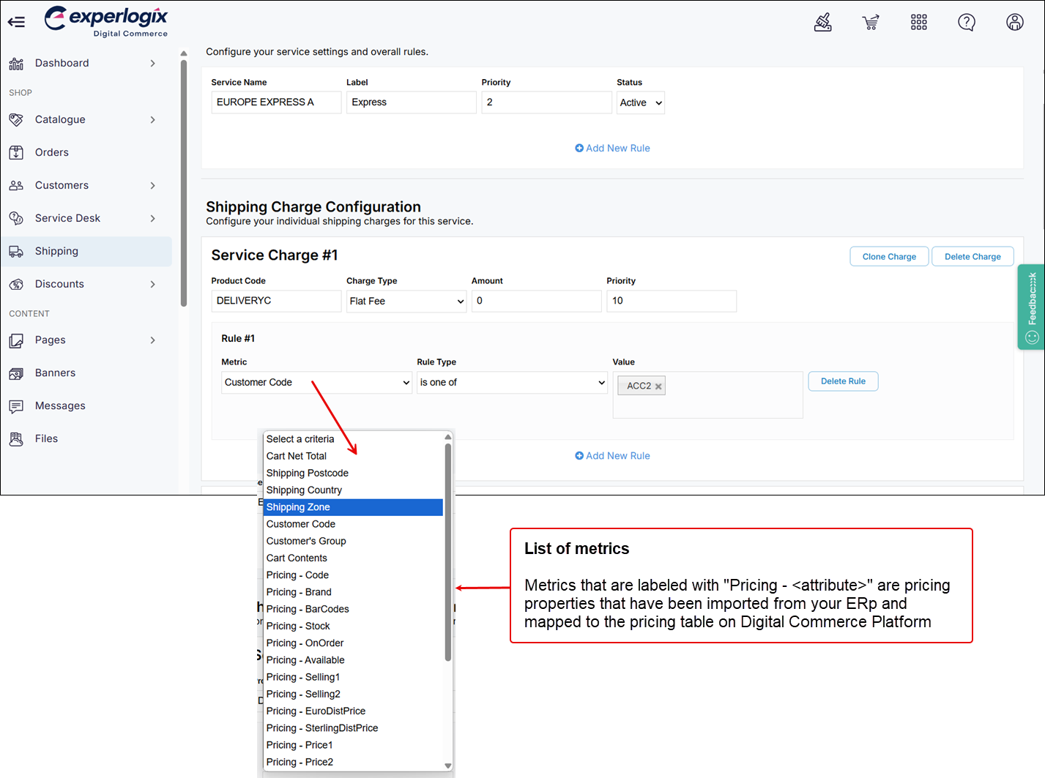This screenshot has width=1045, height=778.
Task: Open the shopping cart icon
Action: point(871,23)
